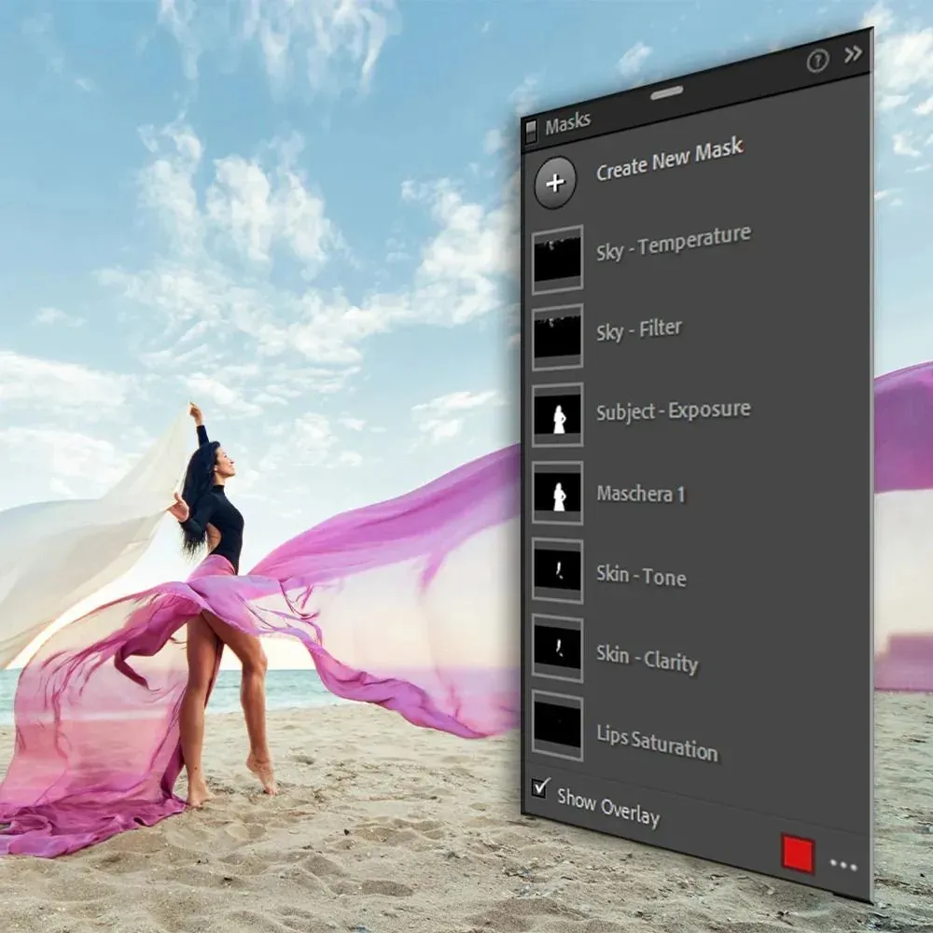Image resolution: width=933 pixels, height=933 pixels.
Task: Click the Show Overlay label text
Action: pos(608,806)
